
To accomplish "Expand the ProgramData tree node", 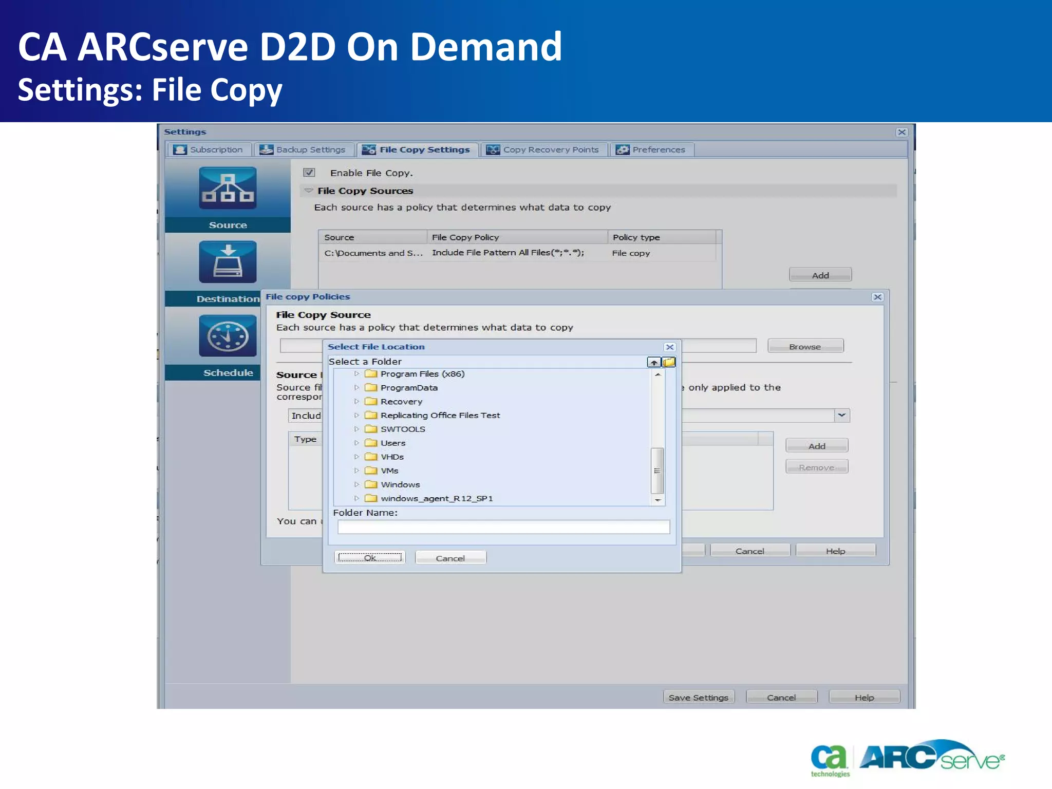I will (x=356, y=388).
